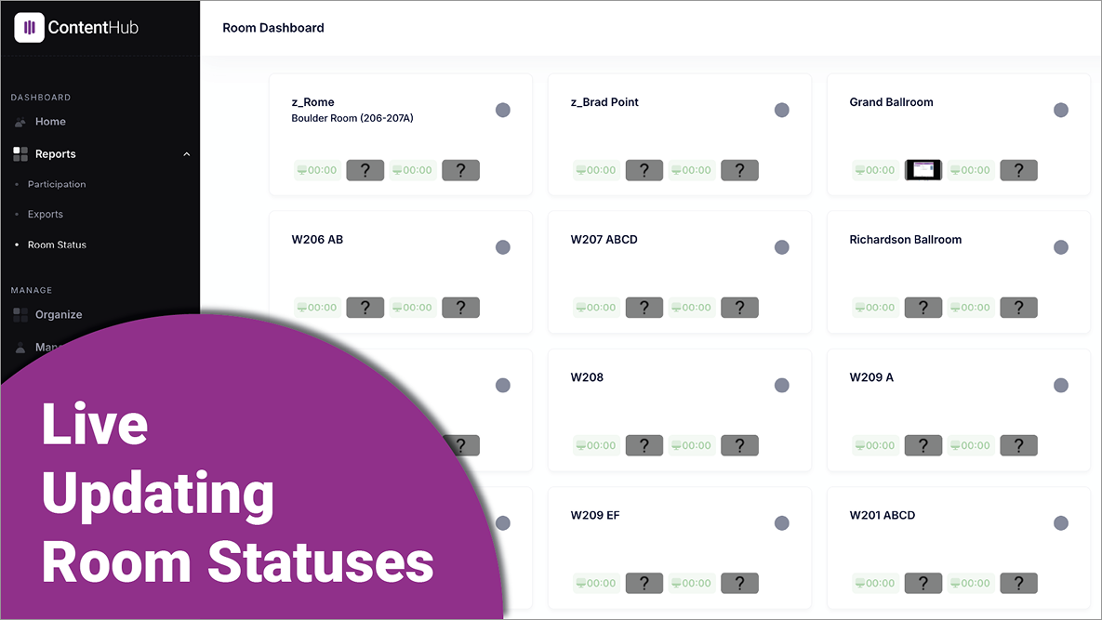Open the W209 A room title
Image resolution: width=1102 pixels, height=620 pixels.
point(871,377)
